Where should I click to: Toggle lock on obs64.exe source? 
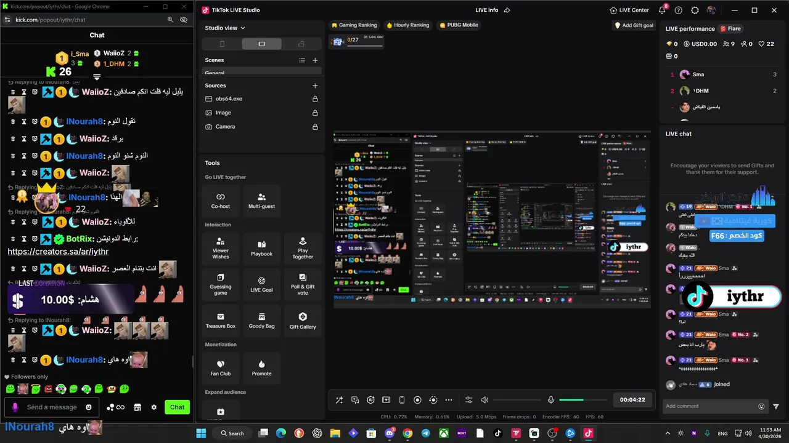(315, 98)
